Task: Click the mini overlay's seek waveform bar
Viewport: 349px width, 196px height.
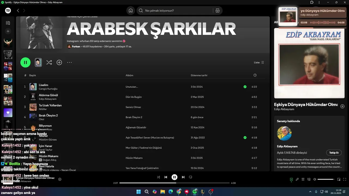Action: click(x=323, y=22)
